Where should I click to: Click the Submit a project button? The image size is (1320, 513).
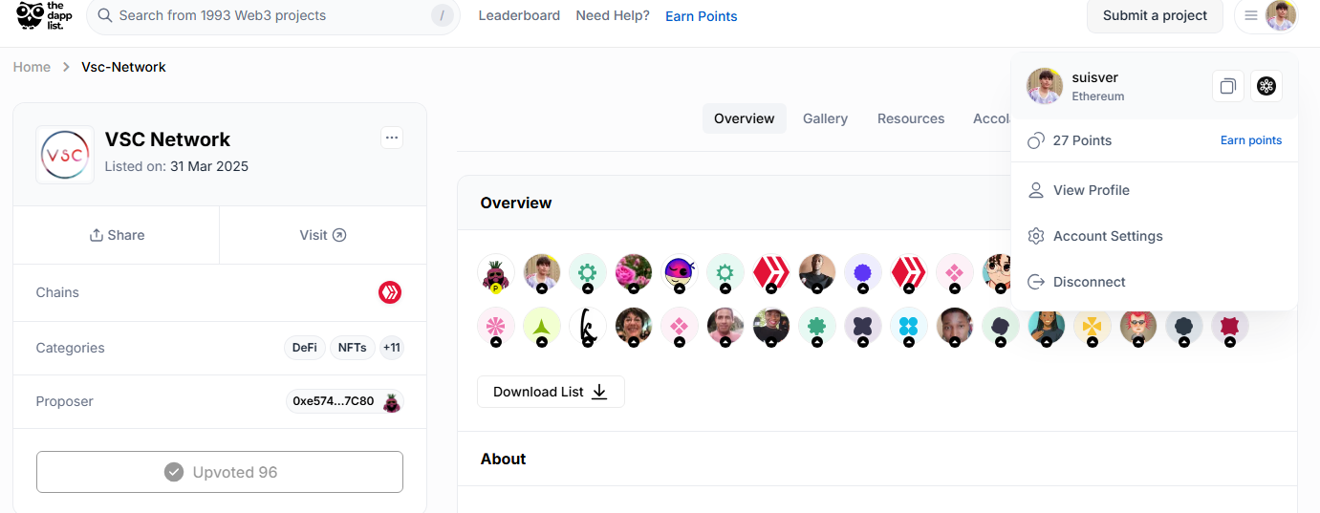pos(1155,15)
